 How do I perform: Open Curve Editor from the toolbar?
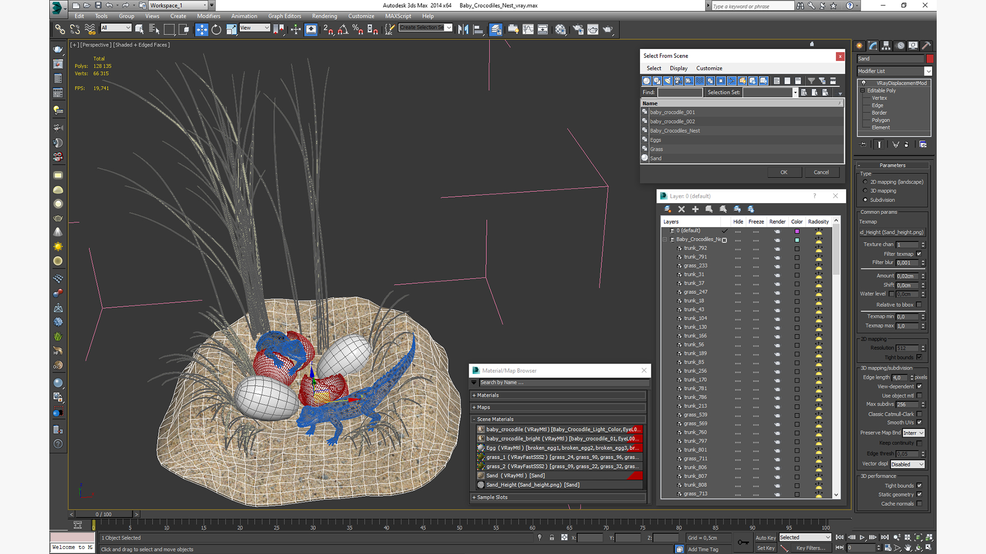pyautogui.click(x=528, y=29)
